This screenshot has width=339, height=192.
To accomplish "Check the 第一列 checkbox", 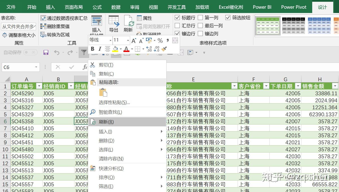I will 200,17.
